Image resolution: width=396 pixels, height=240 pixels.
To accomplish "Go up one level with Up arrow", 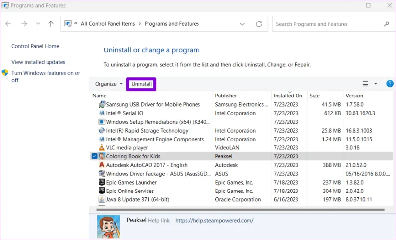I will (x=51, y=24).
